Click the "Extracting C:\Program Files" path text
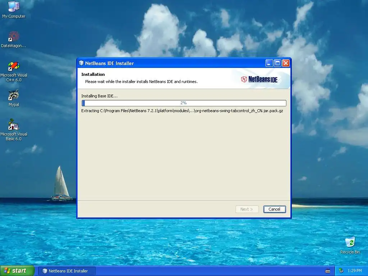Viewport: 368px width, 276px height. tap(182, 111)
